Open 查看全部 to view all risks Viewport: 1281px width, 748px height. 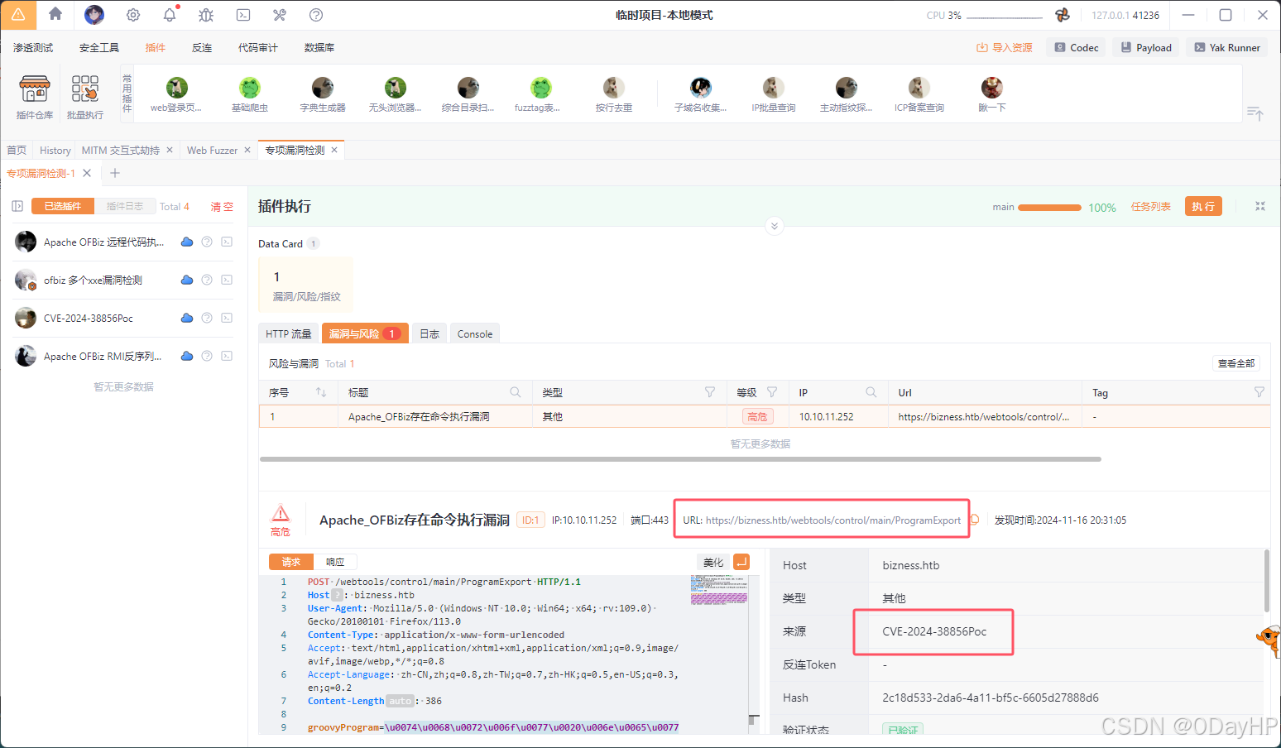point(1236,362)
